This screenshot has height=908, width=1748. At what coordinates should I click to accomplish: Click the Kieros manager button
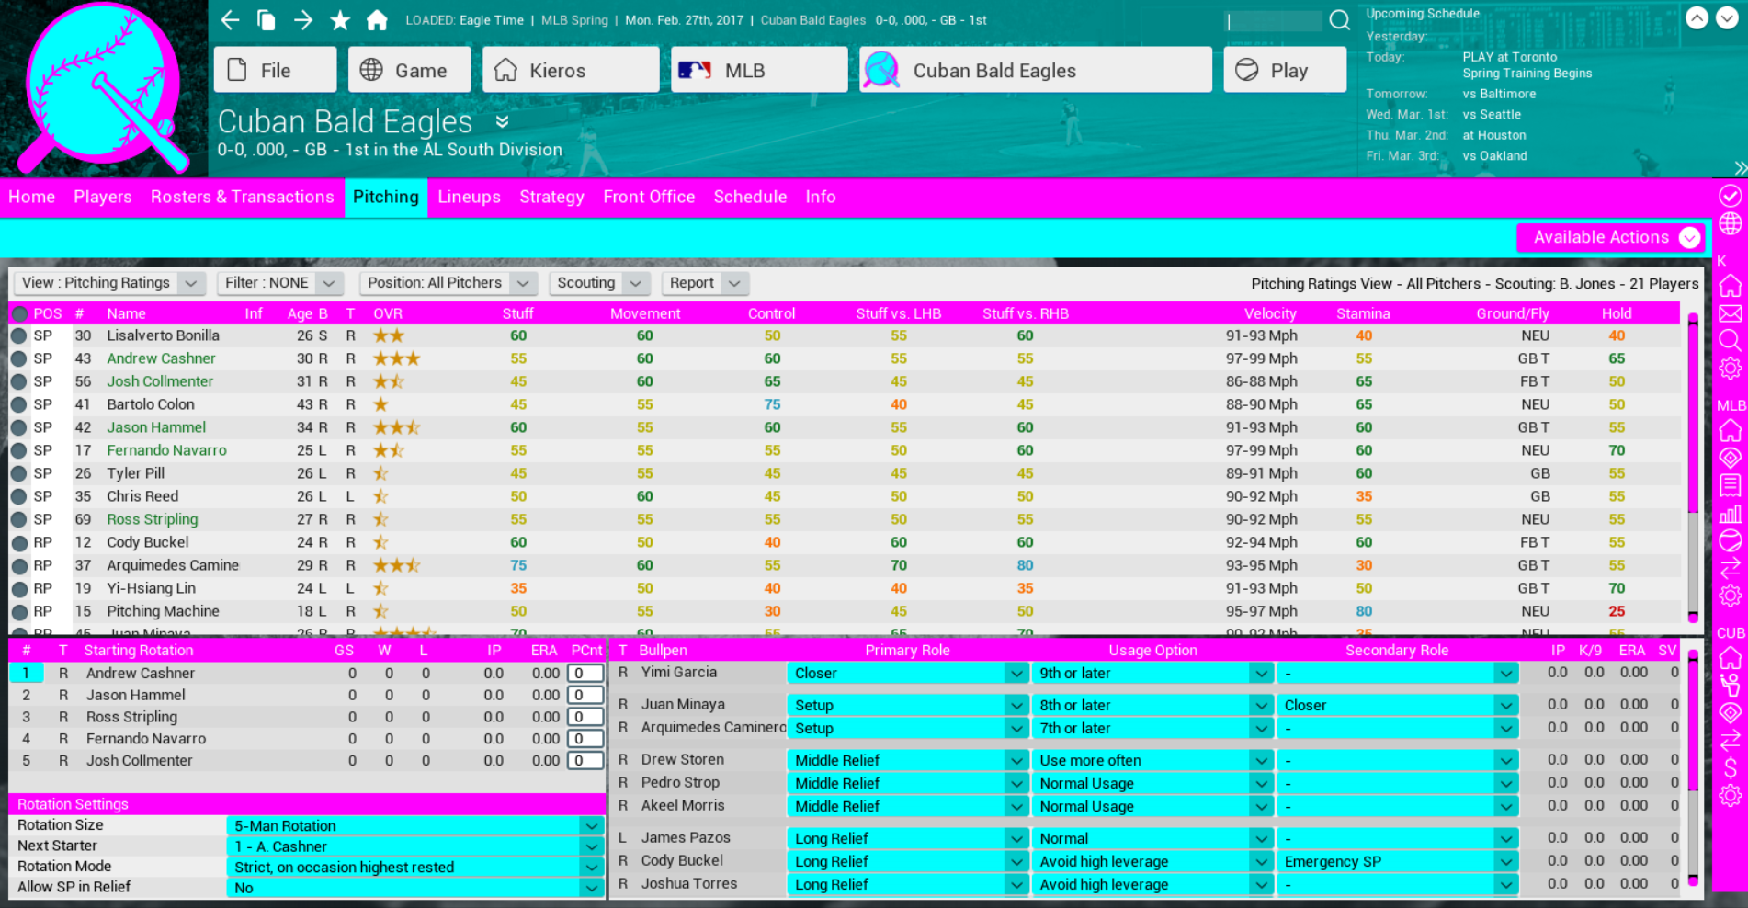coord(571,70)
